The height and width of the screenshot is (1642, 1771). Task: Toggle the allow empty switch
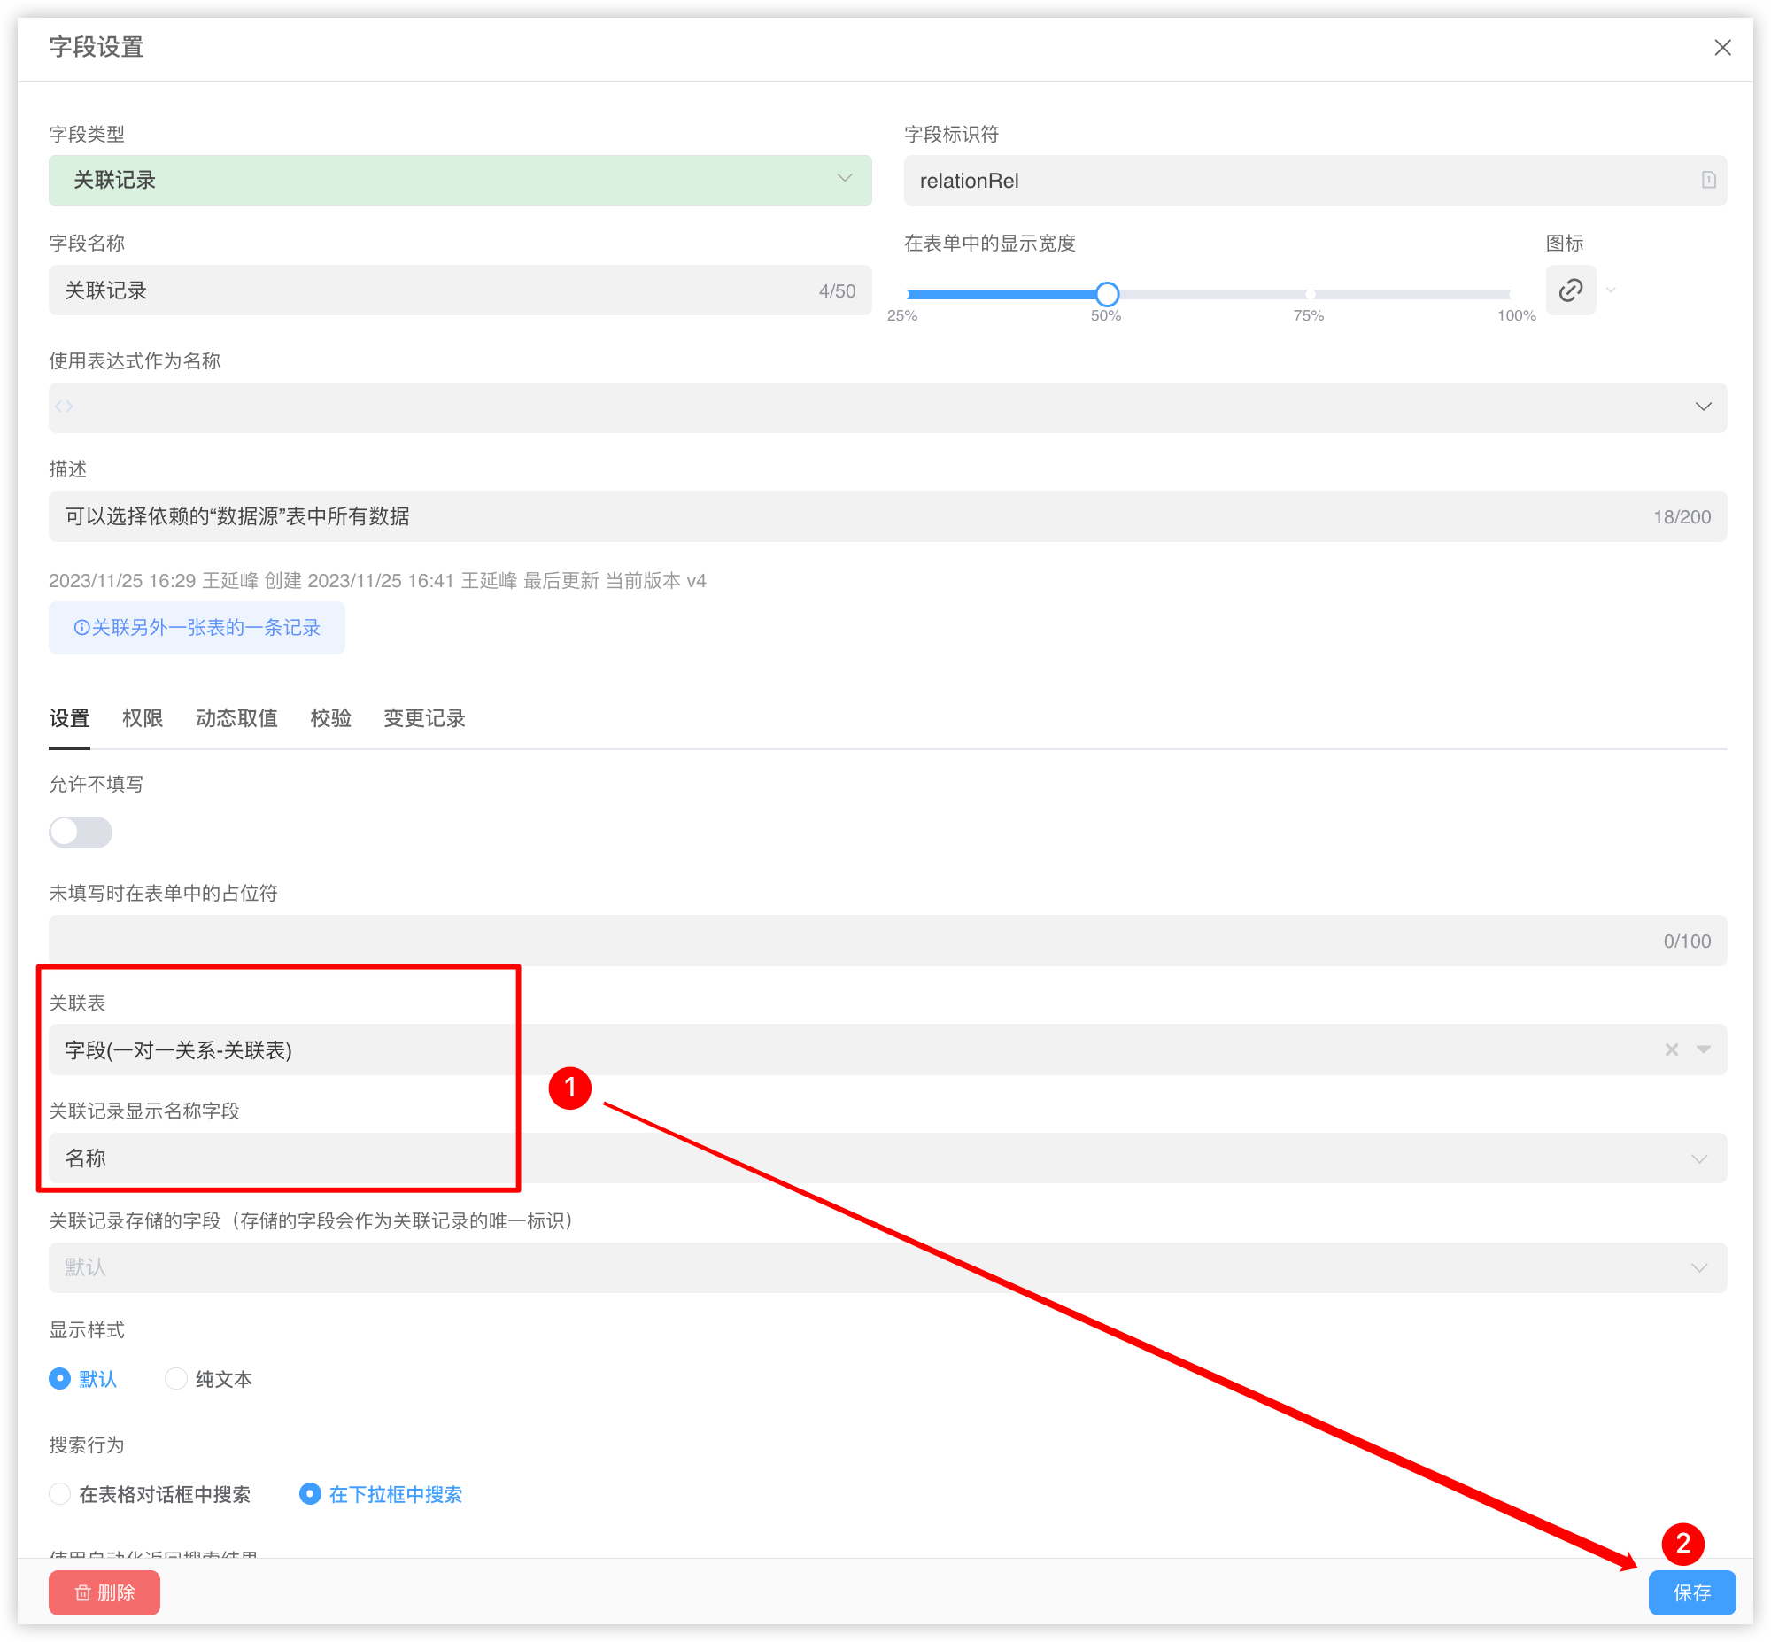[80, 833]
